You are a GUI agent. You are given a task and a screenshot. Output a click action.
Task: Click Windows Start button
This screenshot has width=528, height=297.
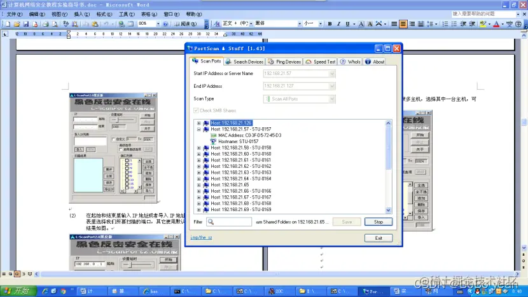18,291
